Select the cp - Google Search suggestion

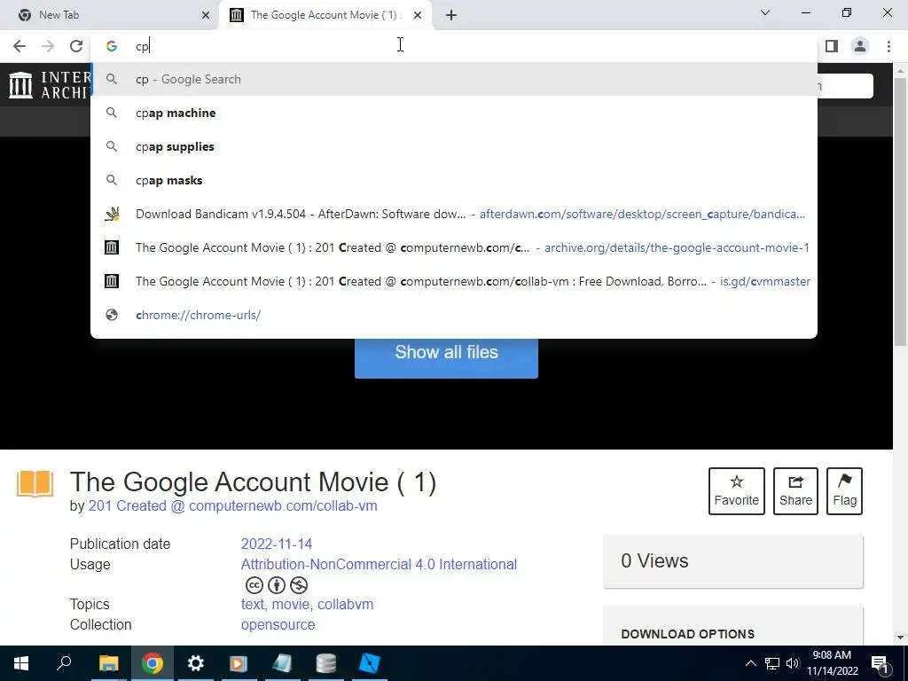pyautogui.click(x=453, y=79)
